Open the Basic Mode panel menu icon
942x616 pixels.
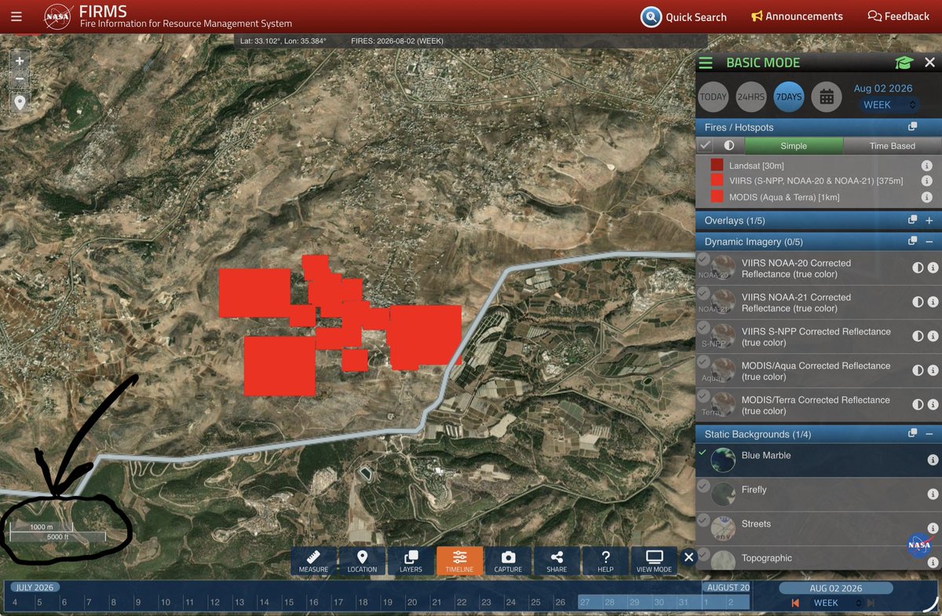pyautogui.click(x=706, y=63)
